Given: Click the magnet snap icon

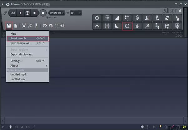Looking at the screenshot, I should [x=51, y=26].
